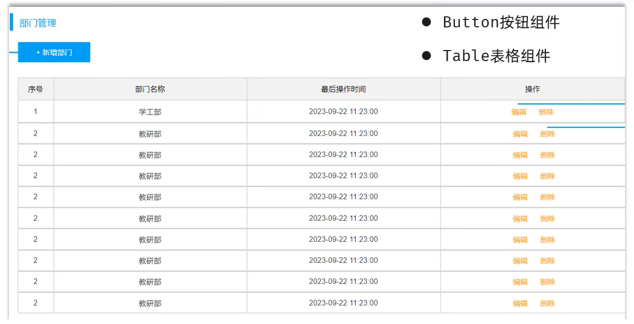The height and width of the screenshot is (324, 634).
Task: Click the 新增部门 button
Action: (x=54, y=52)
